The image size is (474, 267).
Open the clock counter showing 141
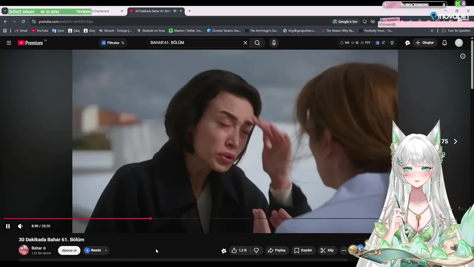(345, 43)
